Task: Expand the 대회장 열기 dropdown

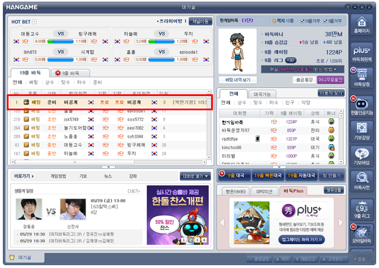Action: click(195, 176)
